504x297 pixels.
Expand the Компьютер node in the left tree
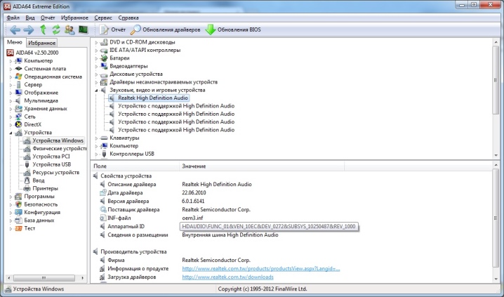coord(11,61)
